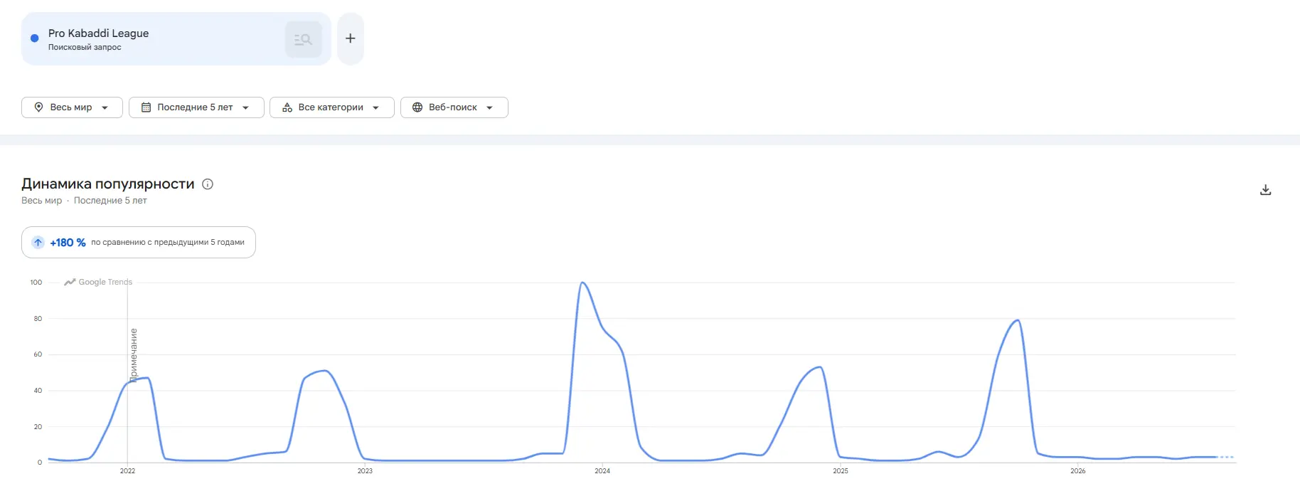Click the 2024 peak point on the chart line
Viewport: 1300px width, 501px height.
582,283
